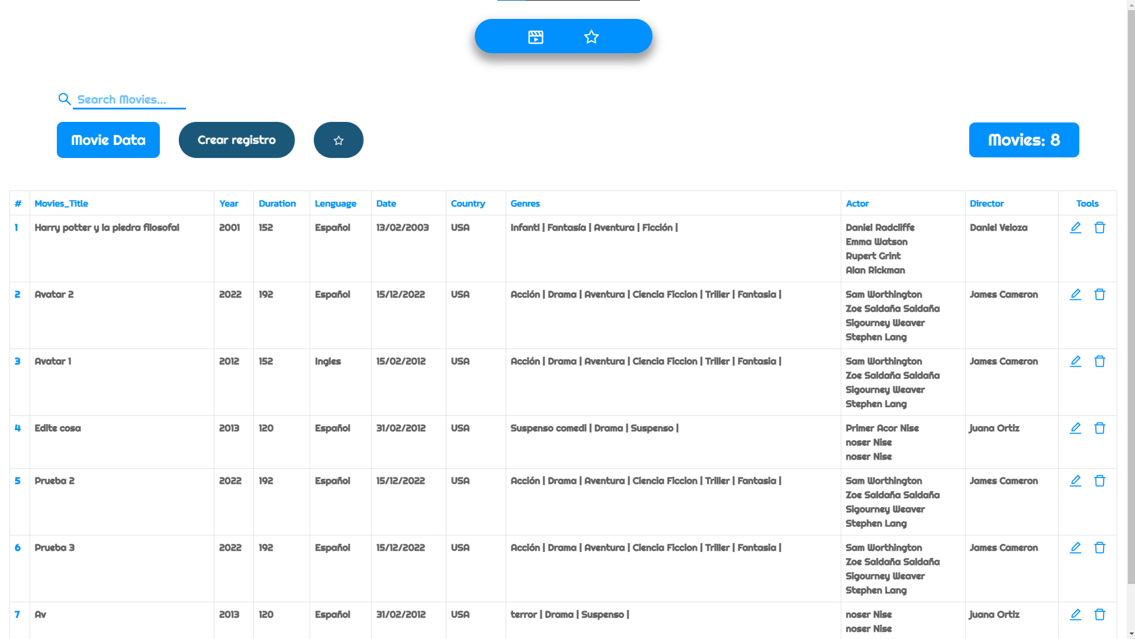The image size is (1135, 639).
Task: Edit the Prueba 3 movie record
Action: click(x=1075, y=548)
